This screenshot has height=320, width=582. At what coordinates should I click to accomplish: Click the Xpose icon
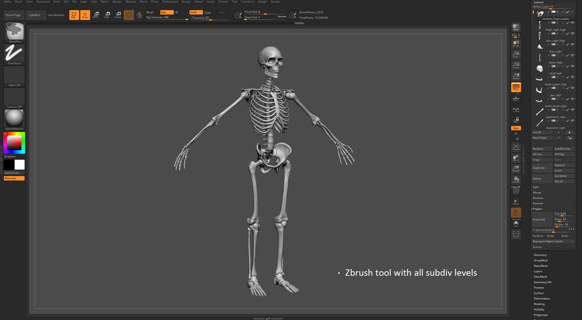coord(516,234)
